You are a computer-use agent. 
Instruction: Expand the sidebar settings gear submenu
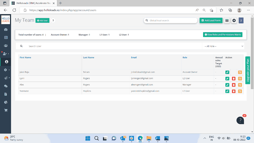click(x=6, y=70)
